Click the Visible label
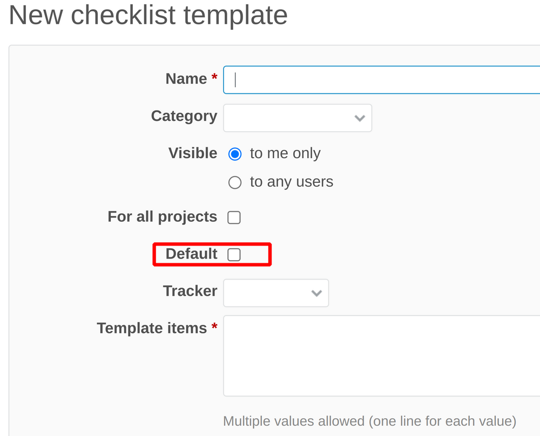Screen dimensions: 540x436 (192, 153)
